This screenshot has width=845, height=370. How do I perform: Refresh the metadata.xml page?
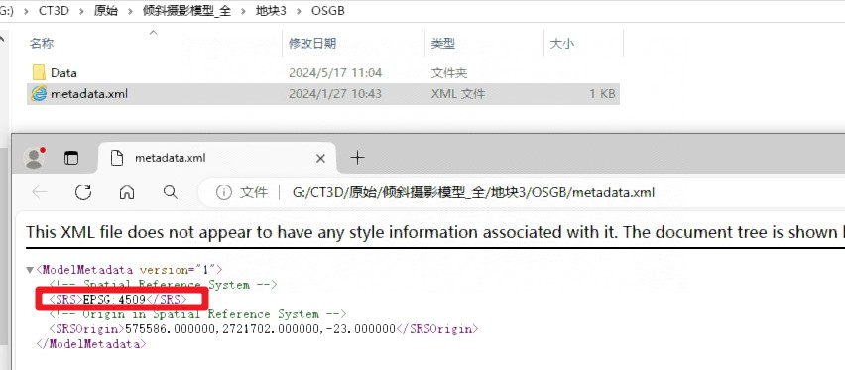(x=83, y=192)
